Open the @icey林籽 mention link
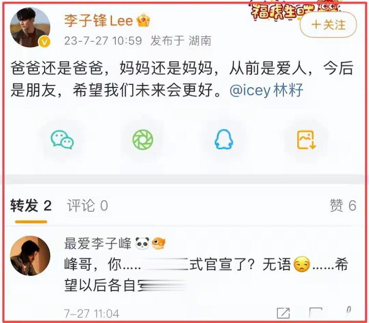This screenshot has height=323, width=369. point(266,90)
